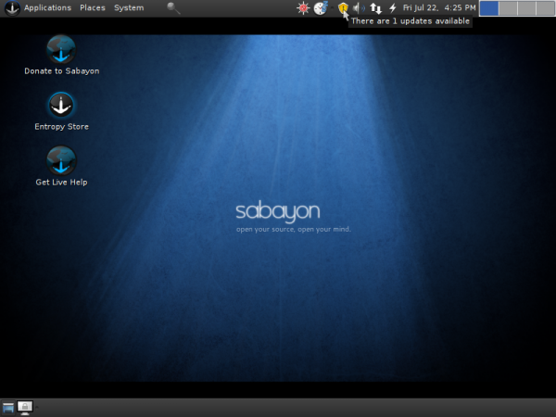Click the 'Donate to Sabayon' label
The image size is (556, 417).
62,71
